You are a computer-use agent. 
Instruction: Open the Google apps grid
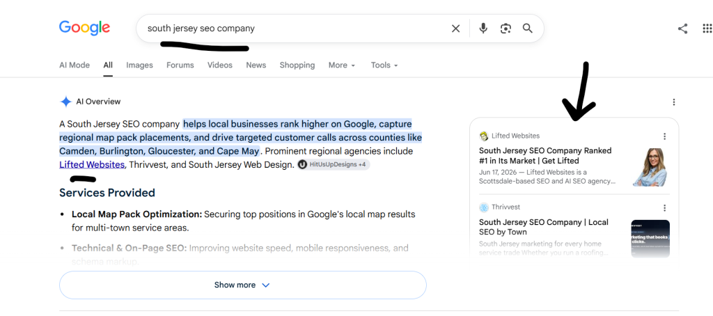pyautogui.click(x=707, y=29)
